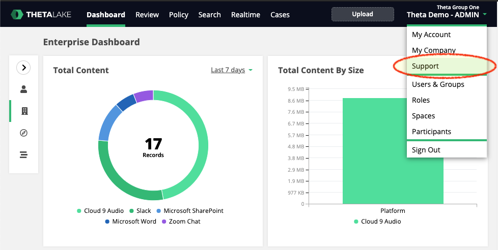Toggle Cloud 9 Audio legend under Platform chart
498x250 pixels.
(378, 222)
